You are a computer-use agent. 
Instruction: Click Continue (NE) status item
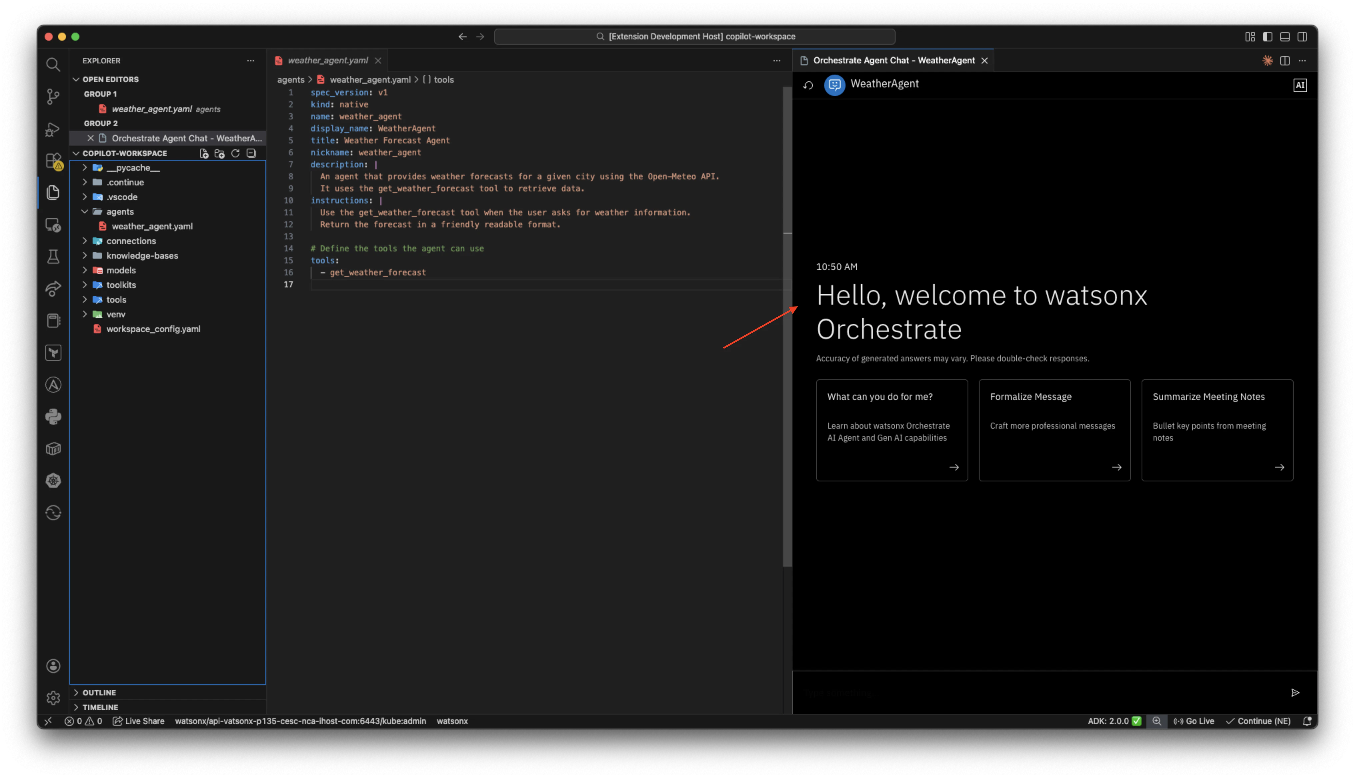tap(1258, 721)
